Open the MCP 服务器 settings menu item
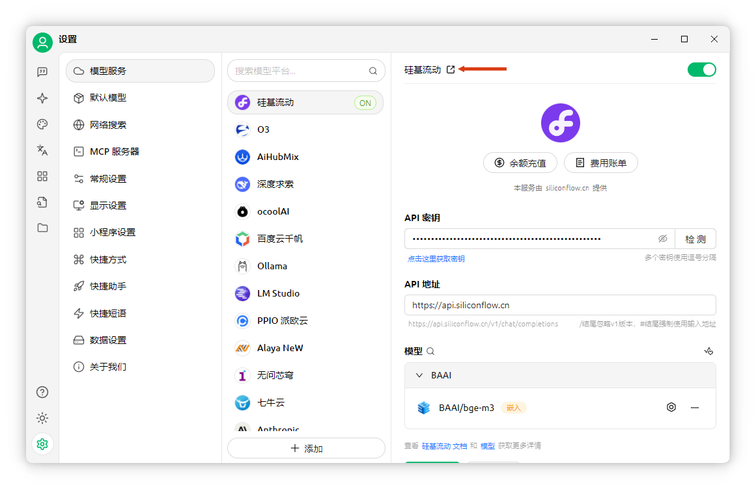This screenshot has width=756, height=489. point(140,152)
